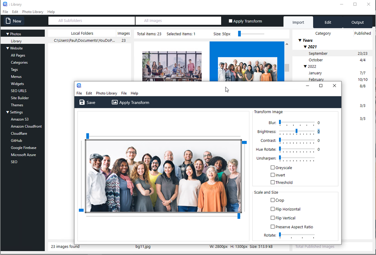
Task: Tick the Flip Horizontal checkbox
Action: 273,209
